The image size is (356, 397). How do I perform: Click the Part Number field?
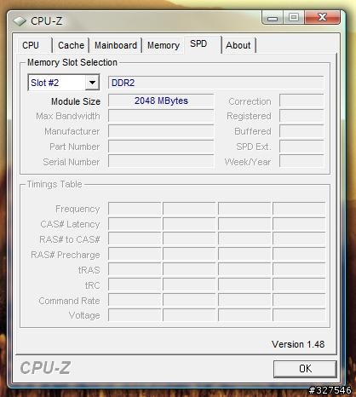pos(161,147)
